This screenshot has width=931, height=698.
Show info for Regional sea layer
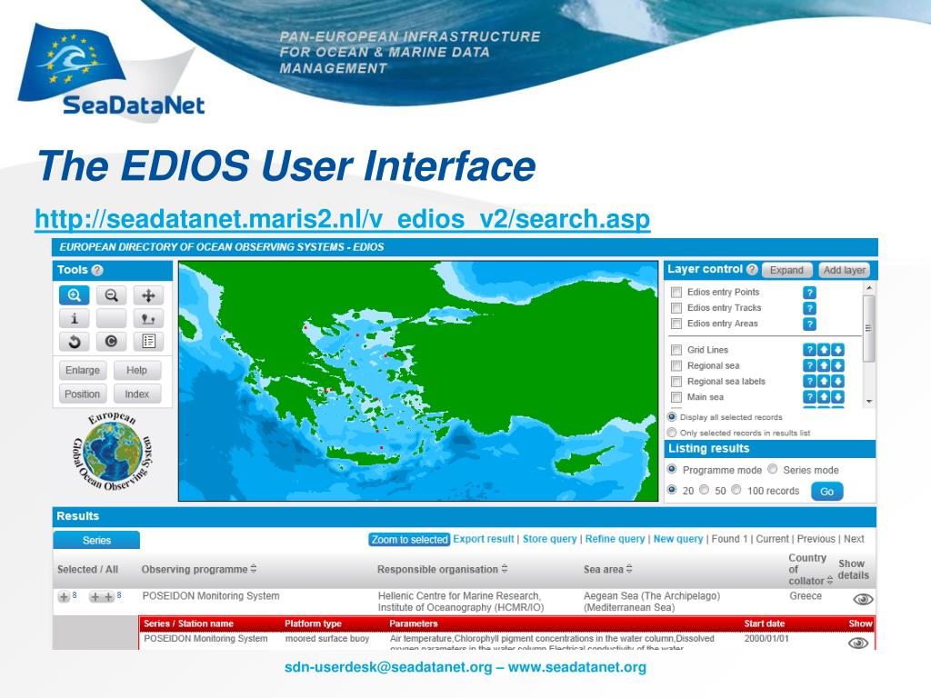click(809, 365)
